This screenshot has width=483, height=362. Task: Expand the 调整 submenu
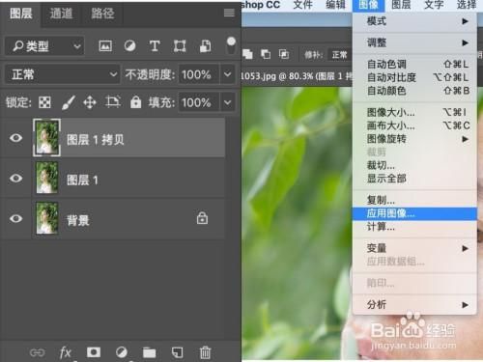[x=414, y=42]
